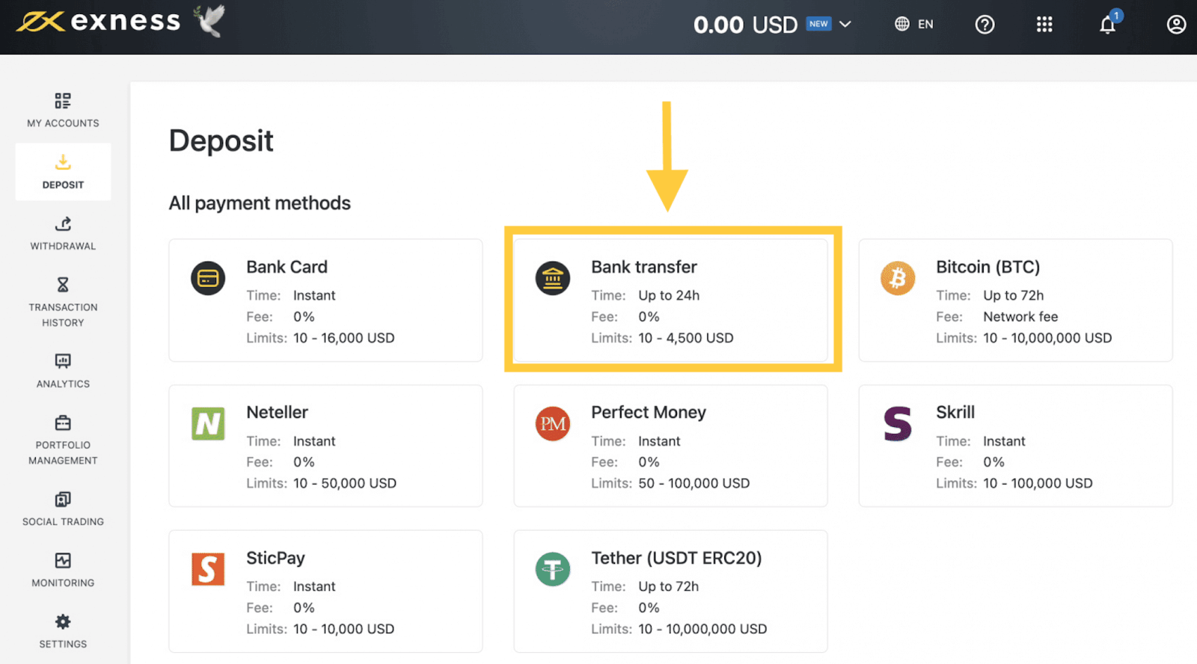Click Bank transfer time Up to 24h
Image resolution: width=1197 pixels, height=664 pixels.
pos(669,295)
